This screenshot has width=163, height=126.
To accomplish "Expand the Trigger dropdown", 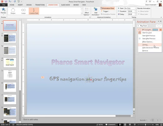I will coord(105,11).
